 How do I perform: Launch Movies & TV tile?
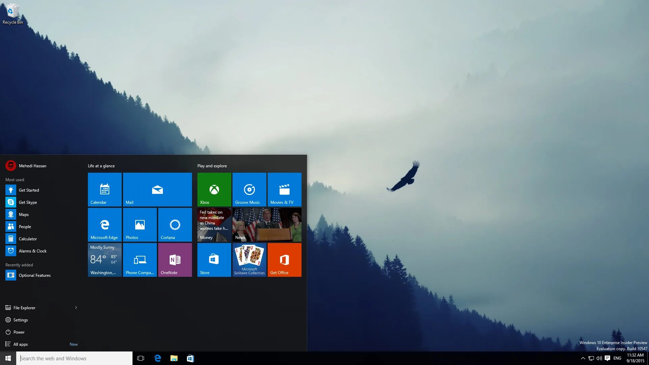[284, 189]
